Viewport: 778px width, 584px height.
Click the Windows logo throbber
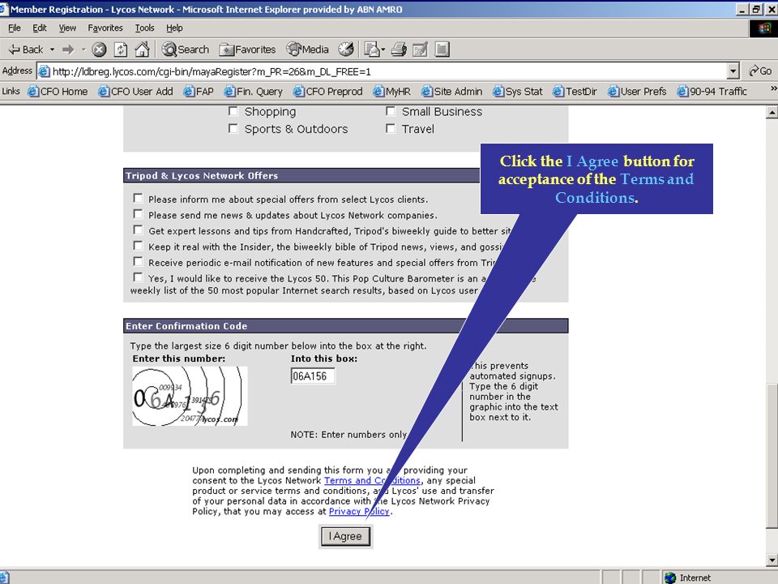point(763,28)
